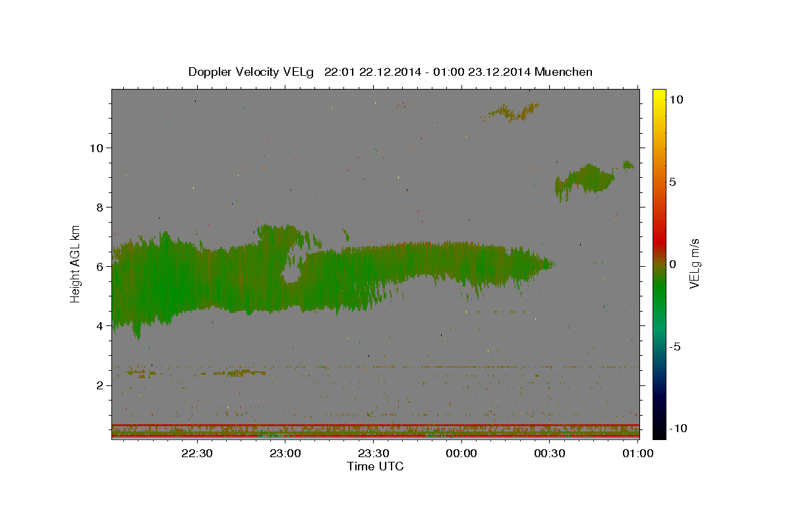Click the 'Height AGL km' axis title
The image size is (791, 527).
76,264
